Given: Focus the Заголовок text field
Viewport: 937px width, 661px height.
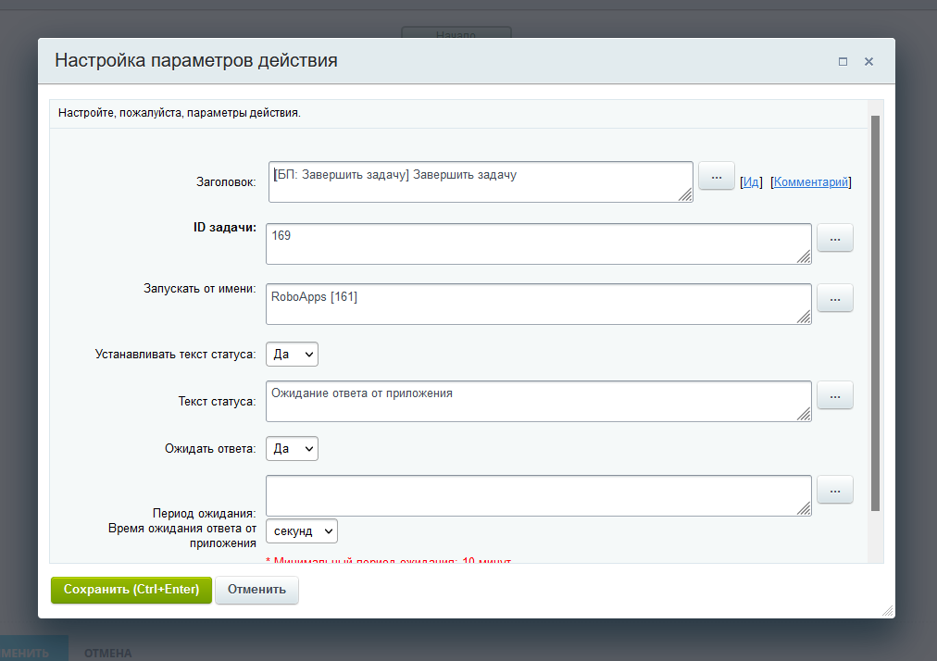Looking at the screenshot, I should (481, 181).
